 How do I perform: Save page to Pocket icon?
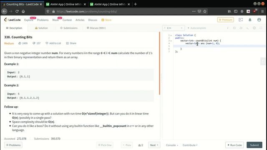click(x=199, y=11)
